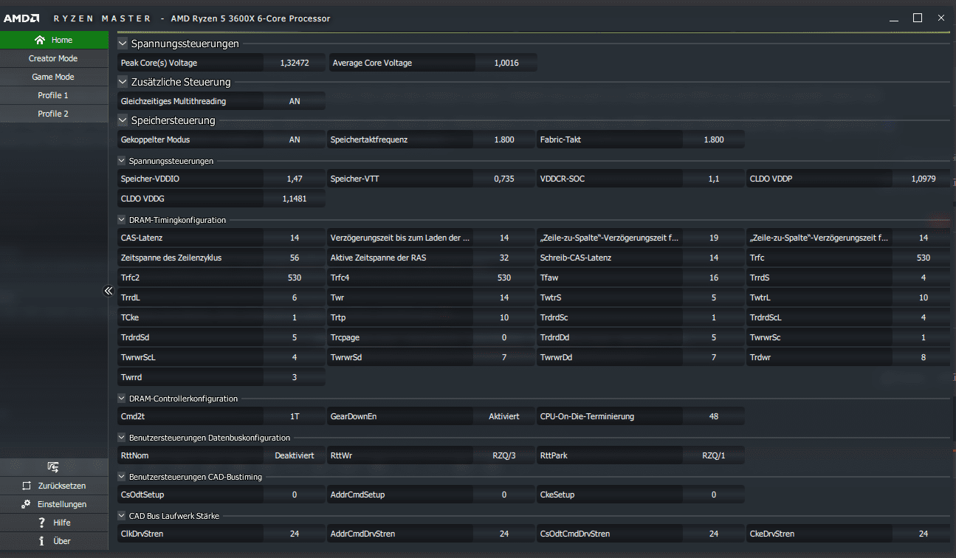Click the CLDO VDDP 1,0979 value
Screen dimensions: 956x558
(x=921, y=179)
